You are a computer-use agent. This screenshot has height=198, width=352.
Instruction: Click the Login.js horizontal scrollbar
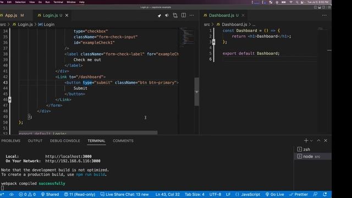pyautogui.click(x=88, y=133)
